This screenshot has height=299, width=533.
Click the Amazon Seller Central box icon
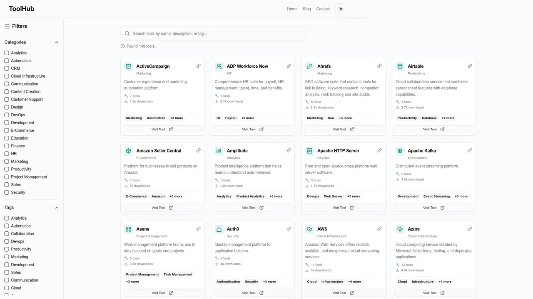(x=128, y=151)
